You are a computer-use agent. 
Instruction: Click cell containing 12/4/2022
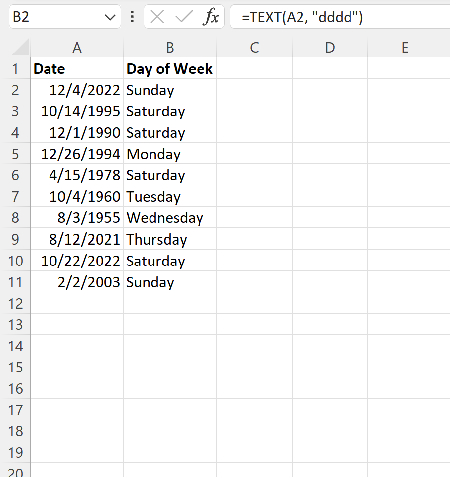pos(77,90)
